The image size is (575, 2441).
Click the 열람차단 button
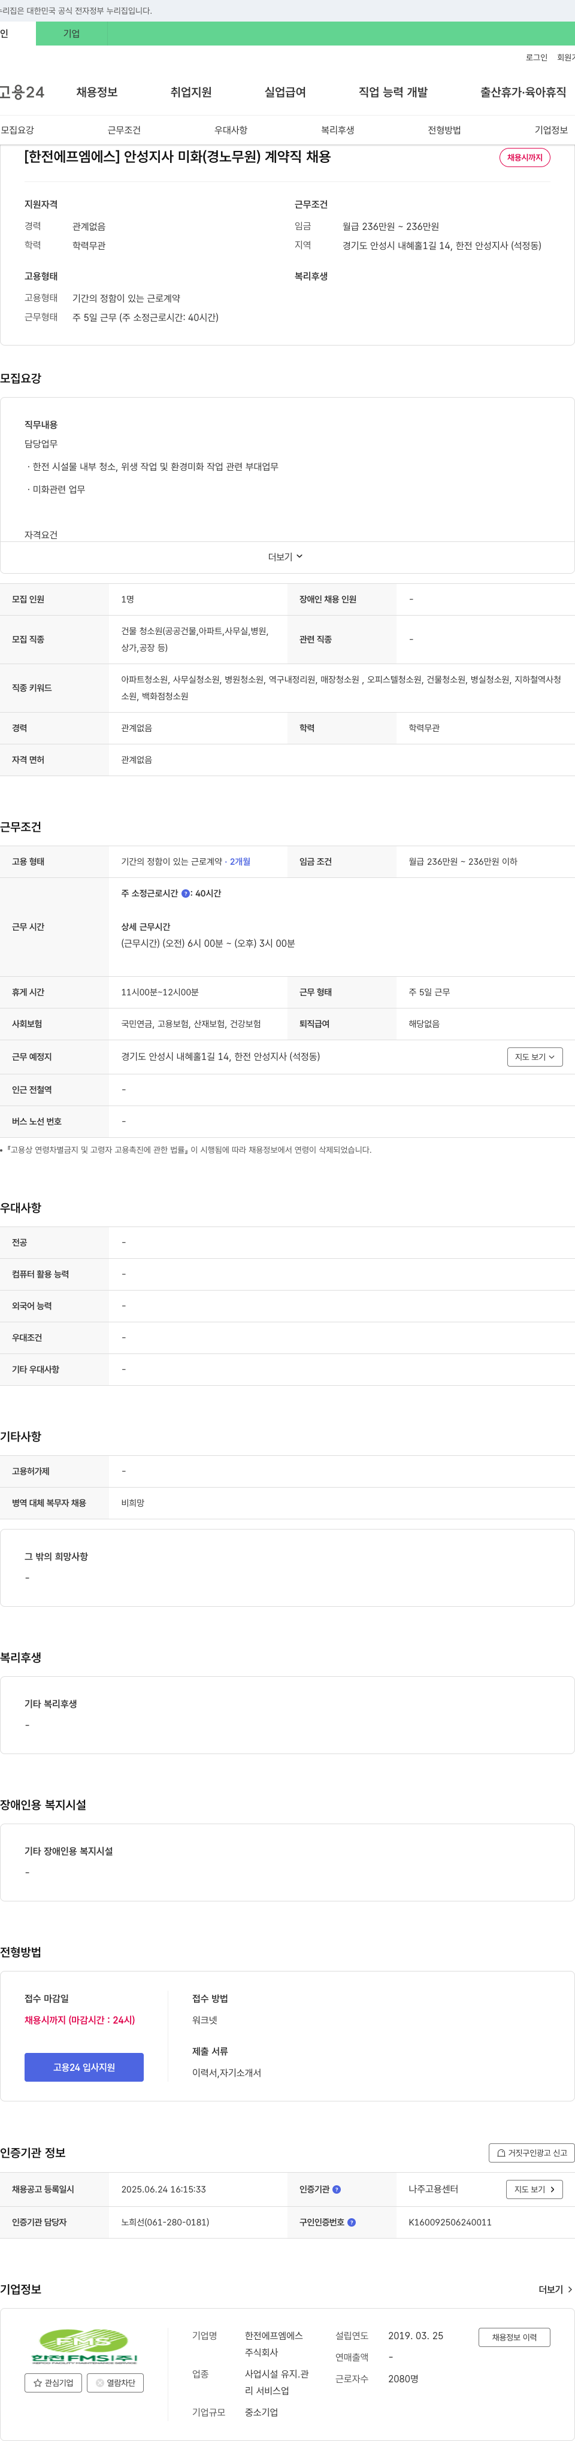(x=116, y=2382)
